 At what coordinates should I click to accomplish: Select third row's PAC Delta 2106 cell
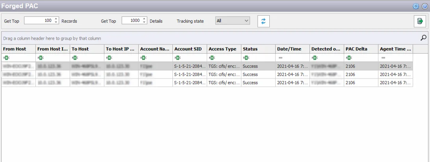(x=361, y=82)
